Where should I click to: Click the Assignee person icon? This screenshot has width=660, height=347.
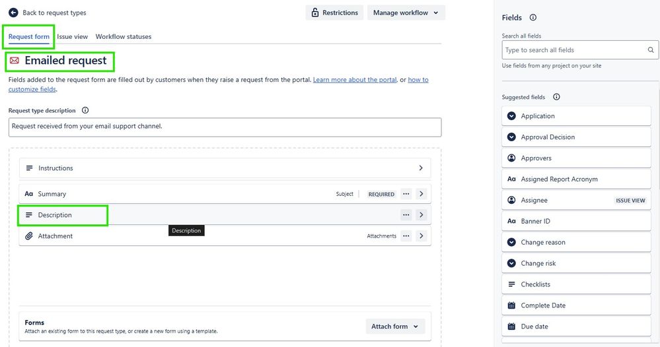point(511,200)
